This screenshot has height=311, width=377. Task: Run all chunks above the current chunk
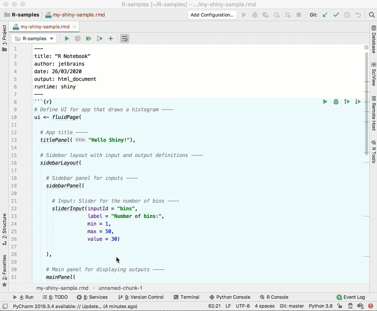tap(347, 102)
